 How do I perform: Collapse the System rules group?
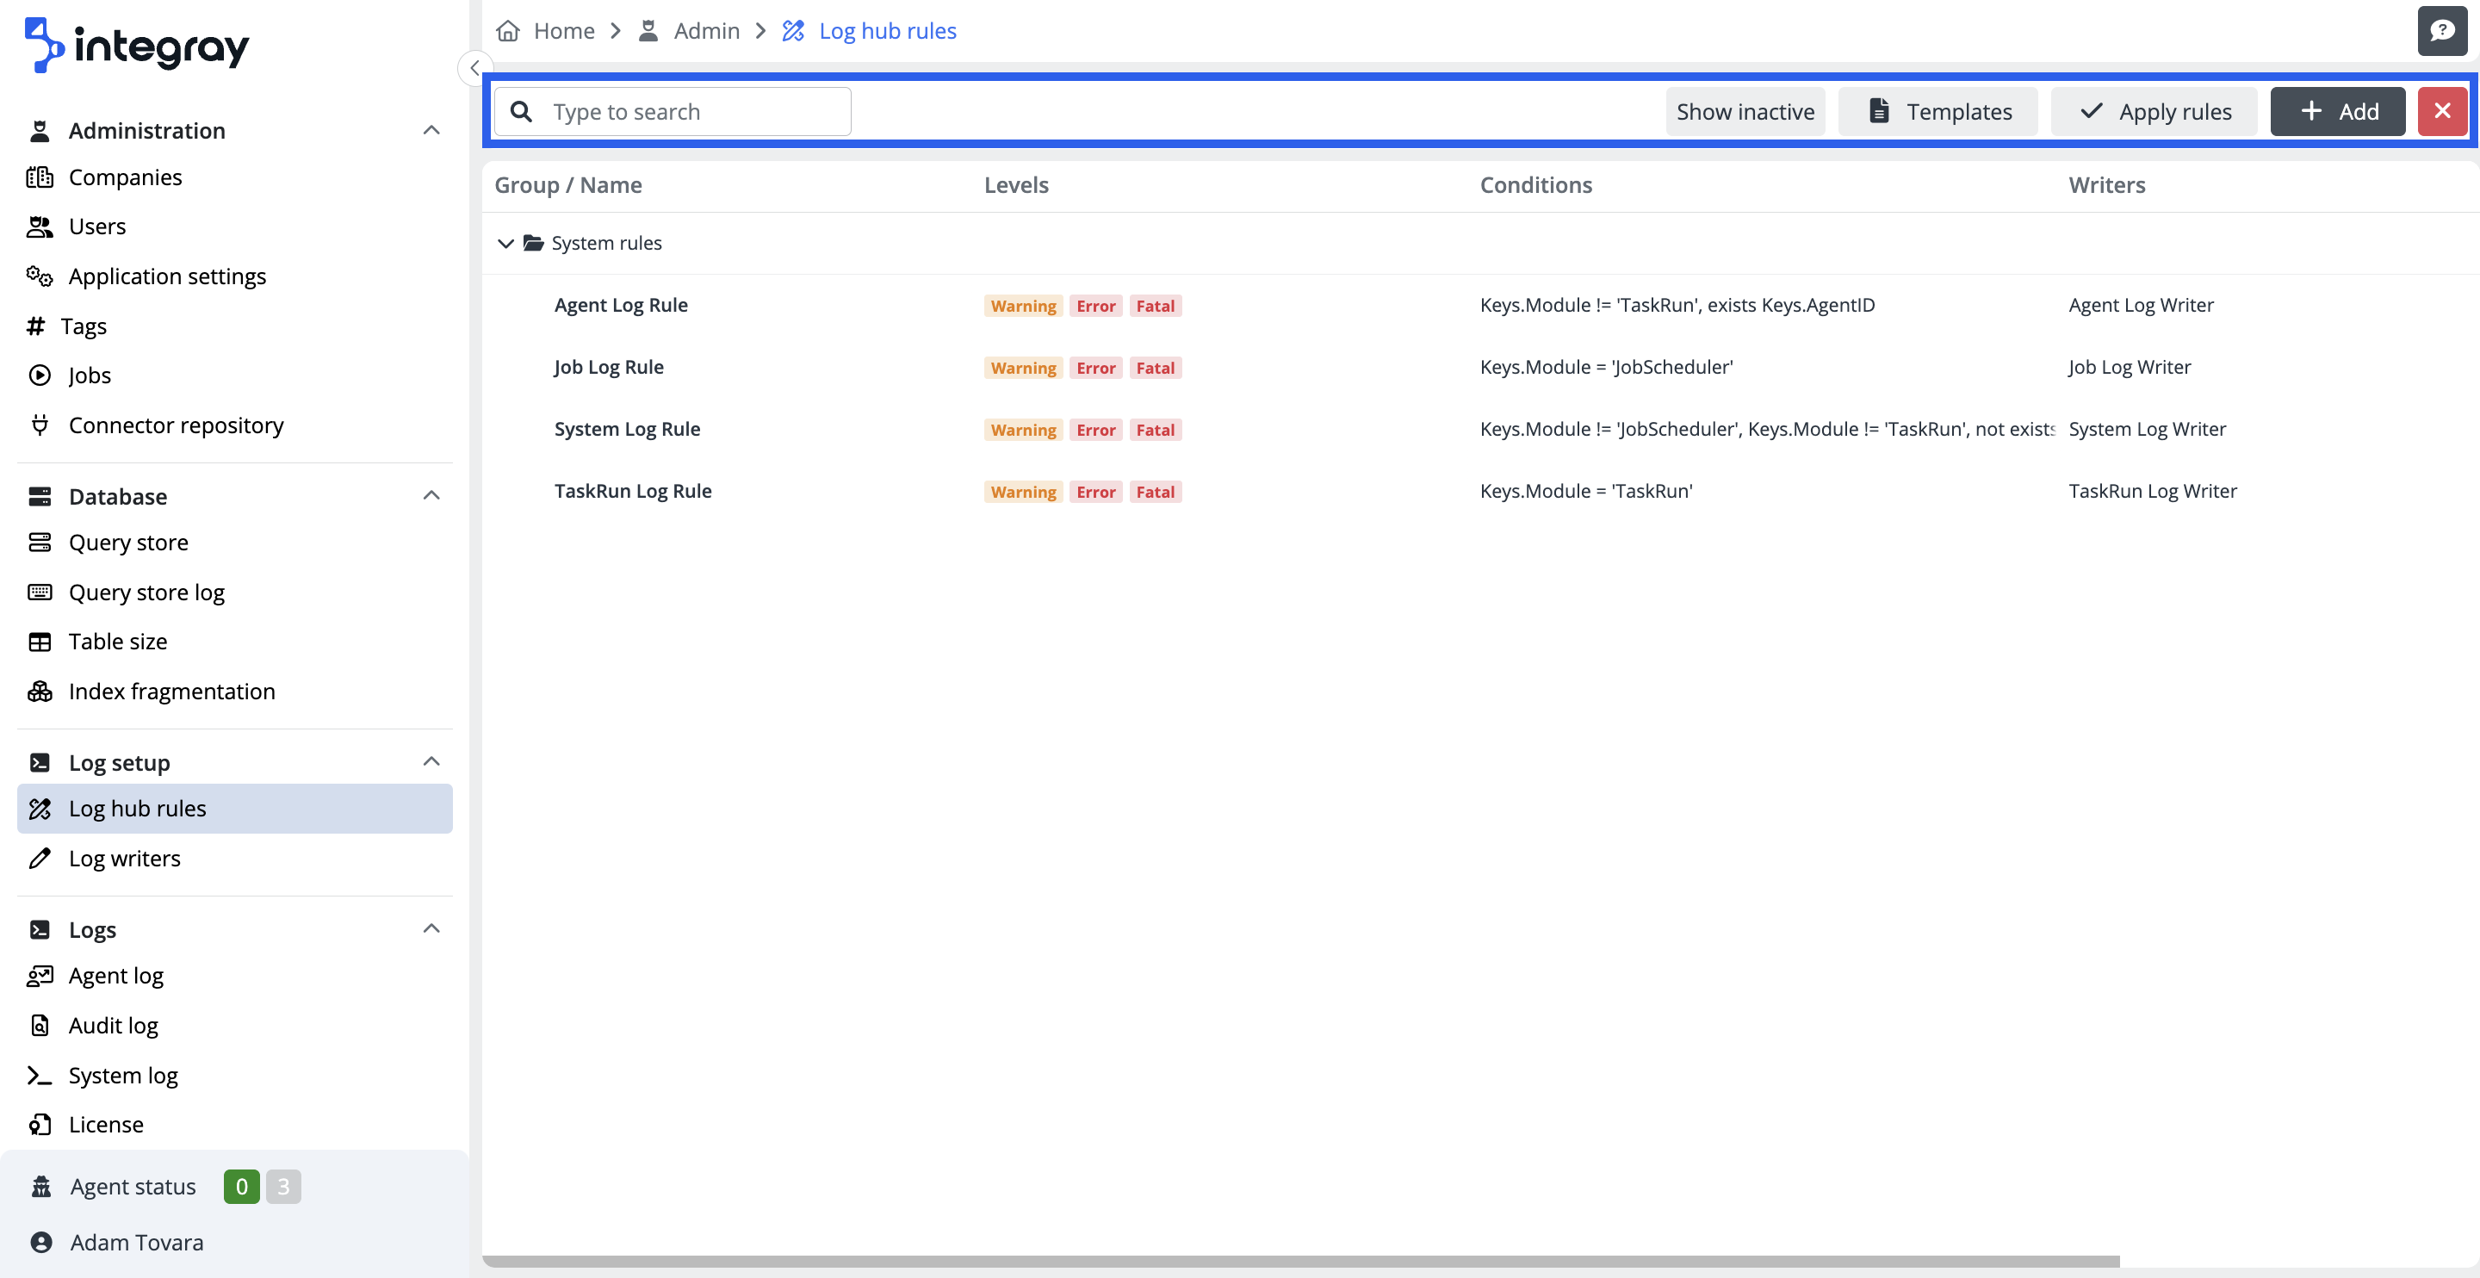click(x=505, y=243)
